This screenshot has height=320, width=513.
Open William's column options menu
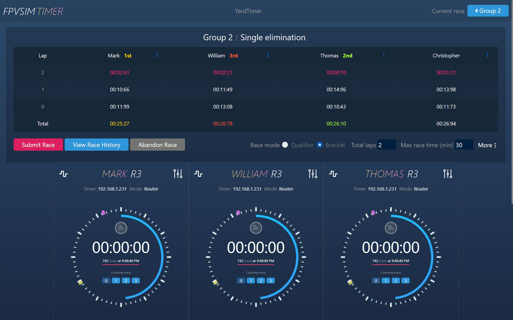click(268, 55)
